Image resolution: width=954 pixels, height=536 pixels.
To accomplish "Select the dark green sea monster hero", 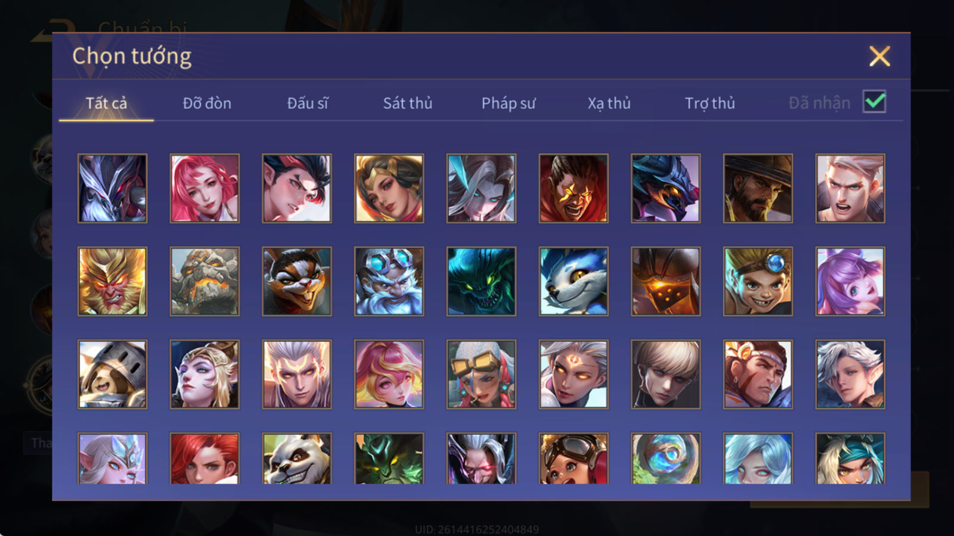I will [x=481, y=281].
